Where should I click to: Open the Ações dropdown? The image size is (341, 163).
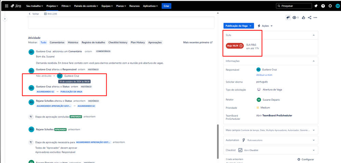265,26
